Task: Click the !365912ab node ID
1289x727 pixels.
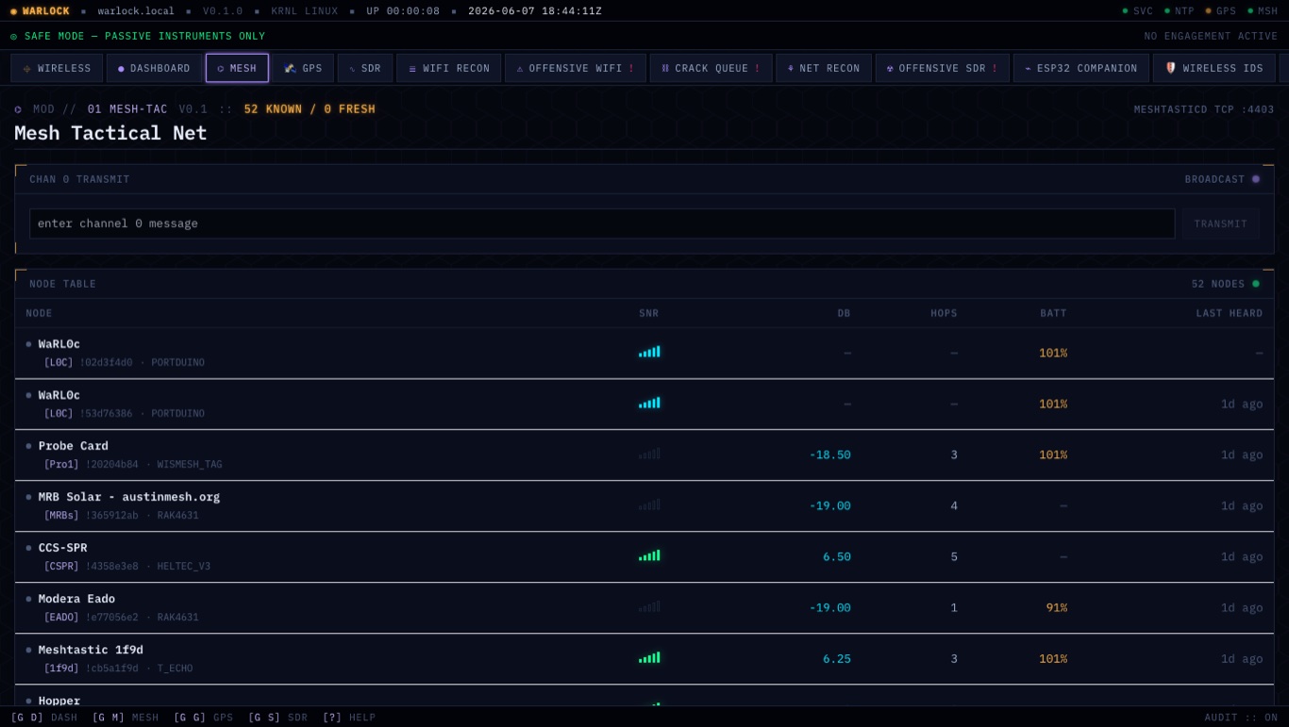Action: coord(112,516)
